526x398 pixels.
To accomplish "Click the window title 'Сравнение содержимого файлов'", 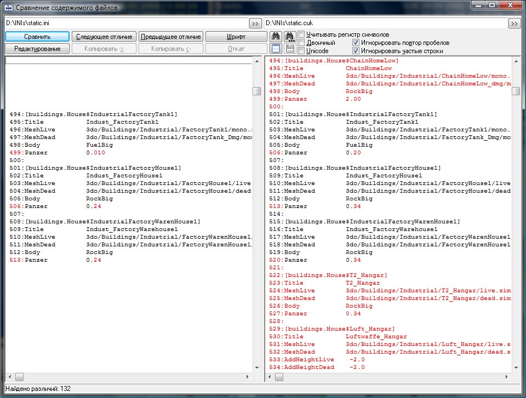I will point(67,7).
